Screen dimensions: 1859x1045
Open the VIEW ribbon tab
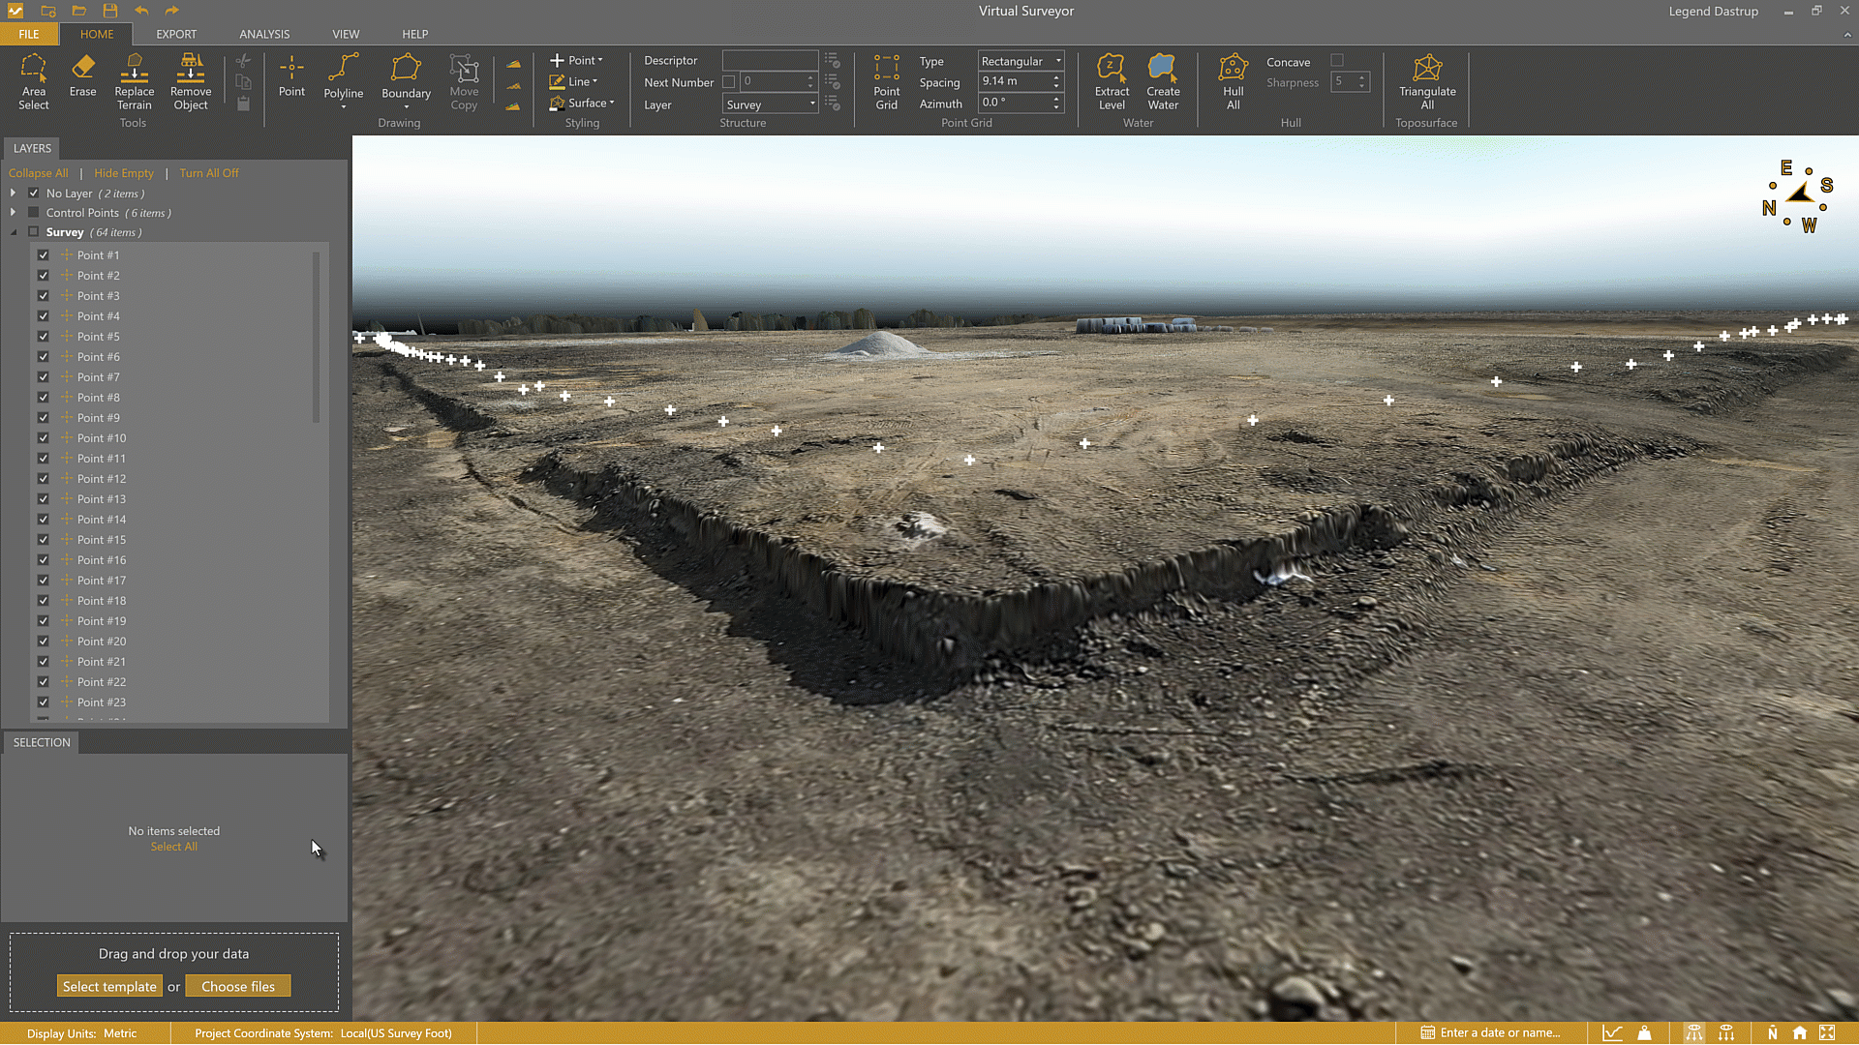(346, 34)
